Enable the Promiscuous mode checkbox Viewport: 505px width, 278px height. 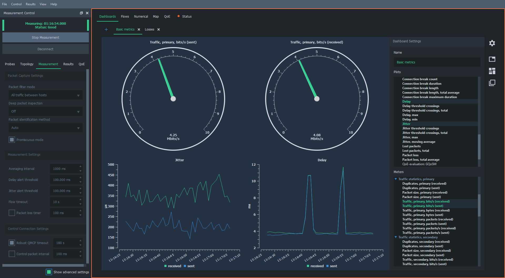point(12,140)
